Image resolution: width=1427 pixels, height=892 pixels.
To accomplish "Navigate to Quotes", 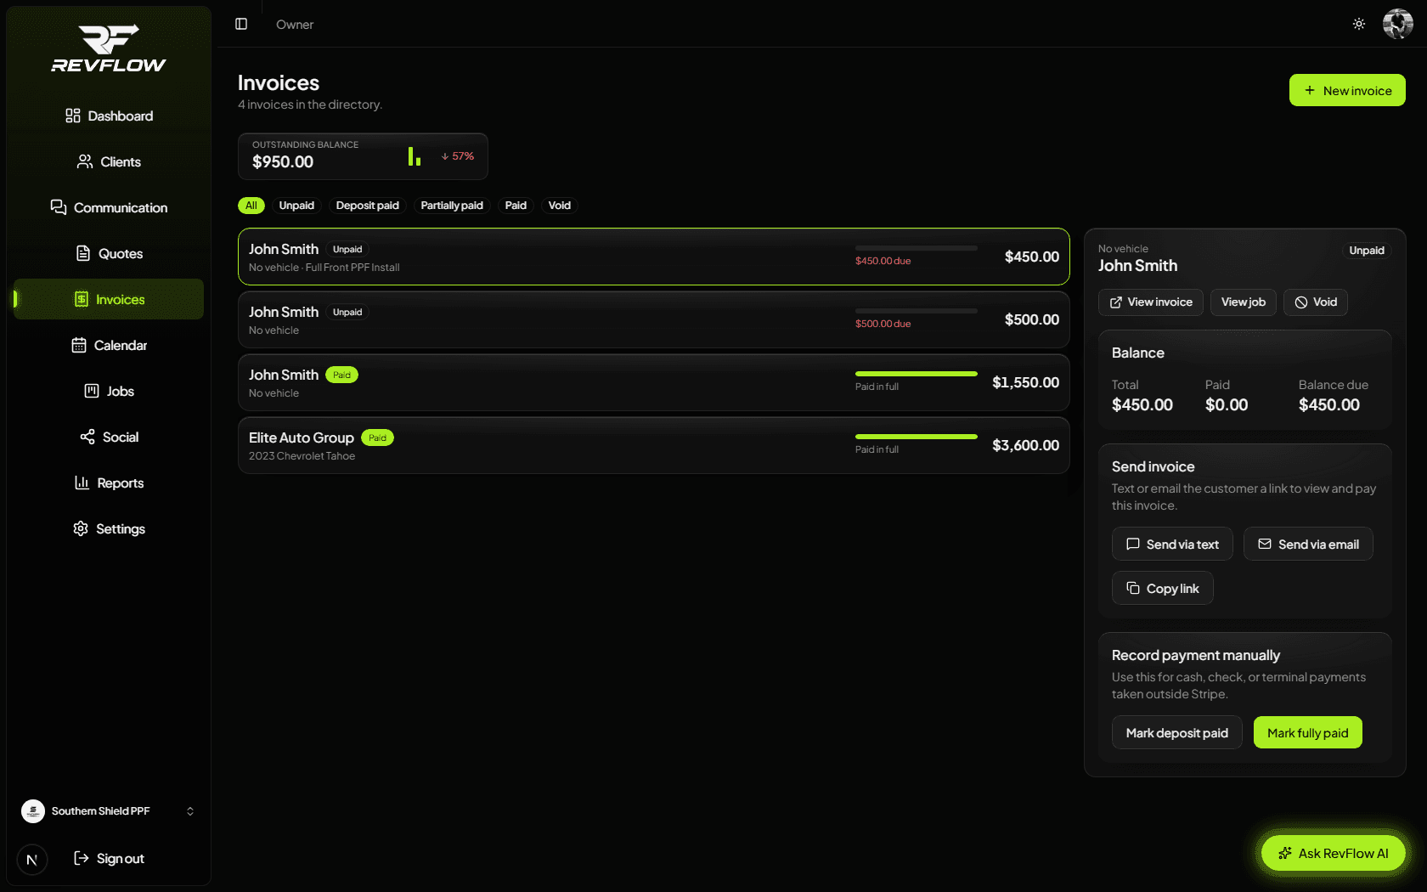I will [x=109, y=253].
